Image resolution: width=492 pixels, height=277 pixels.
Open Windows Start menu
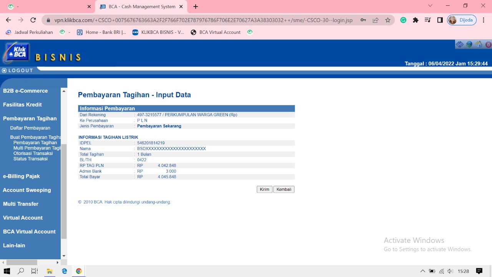pyautogui.click(x=7, y=271)
